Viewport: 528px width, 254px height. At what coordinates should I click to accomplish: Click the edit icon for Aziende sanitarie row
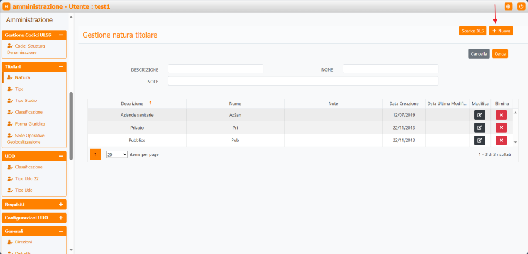click(479, 115)
